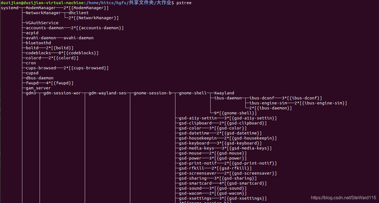Select the systemd root process

coord(10,8)
